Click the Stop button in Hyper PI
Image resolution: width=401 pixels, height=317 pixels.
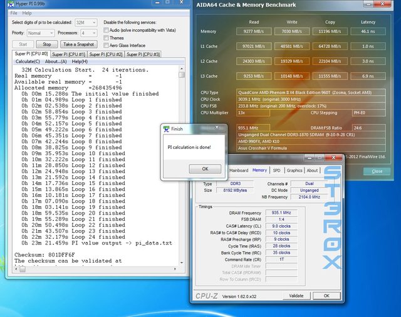click(x=47, y=44)
